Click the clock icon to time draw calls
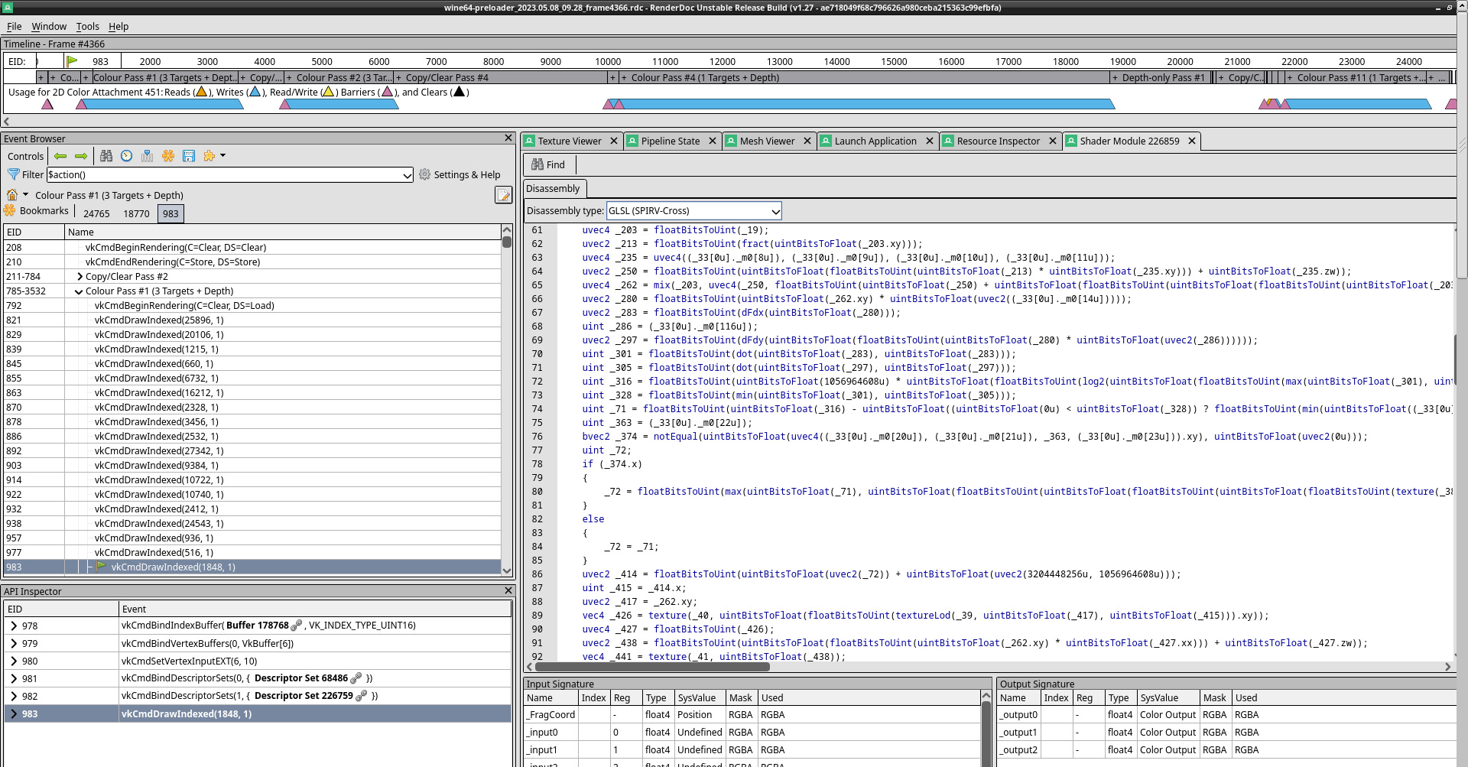 (x=126, y=156)
